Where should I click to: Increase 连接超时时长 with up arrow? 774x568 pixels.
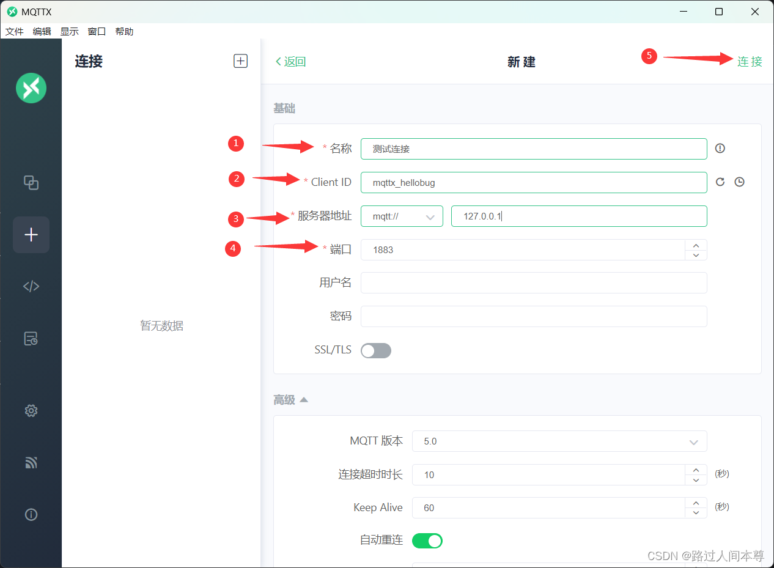(696, 470)
